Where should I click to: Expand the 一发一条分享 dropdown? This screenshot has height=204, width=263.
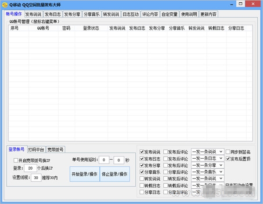pyautogui.click(x=208, y=165)
